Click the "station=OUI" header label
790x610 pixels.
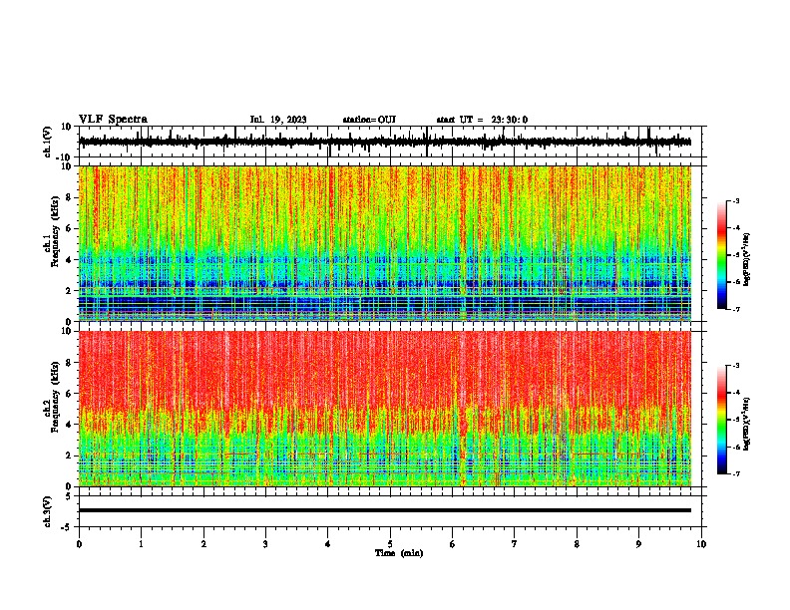click(369, 120)
